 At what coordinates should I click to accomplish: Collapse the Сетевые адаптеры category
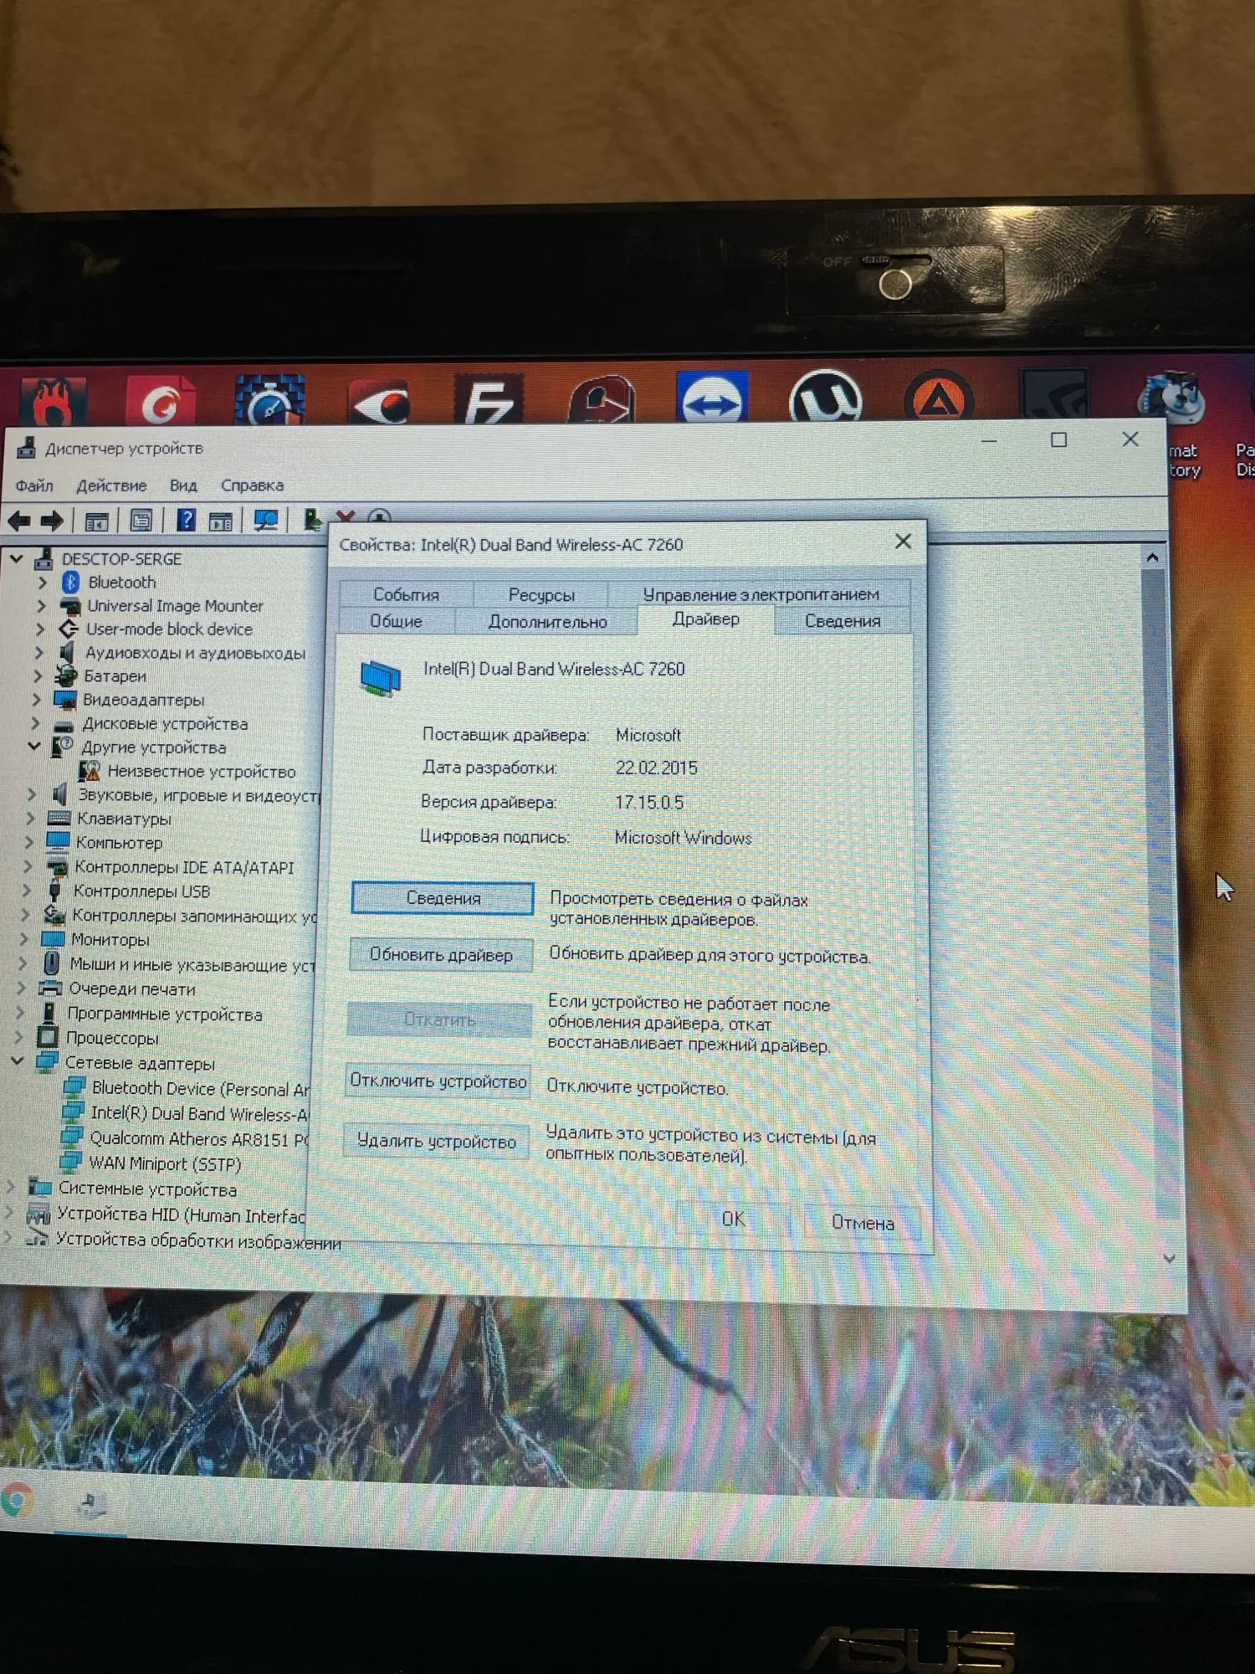coord(18,1061)
